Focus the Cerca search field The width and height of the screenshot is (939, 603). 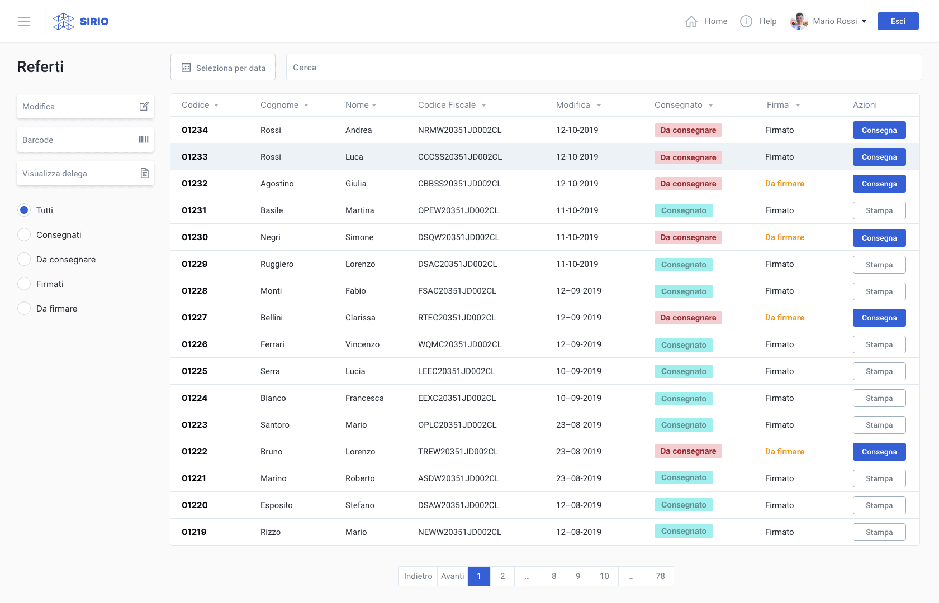pyautogui.click(x=604, y=67)
